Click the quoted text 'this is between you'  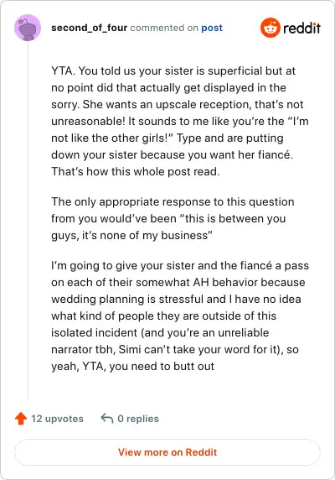(235, 218)
